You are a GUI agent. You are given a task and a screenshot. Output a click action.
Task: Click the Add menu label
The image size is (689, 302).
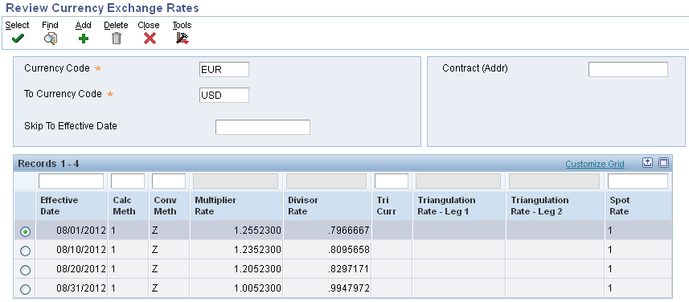(x=83, y=25)
